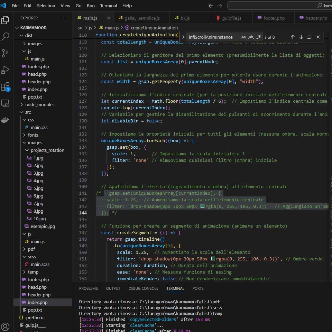Click the green rgba color swatch on line 151
Screen dimensions: 332x332
(x=213, y=259)
